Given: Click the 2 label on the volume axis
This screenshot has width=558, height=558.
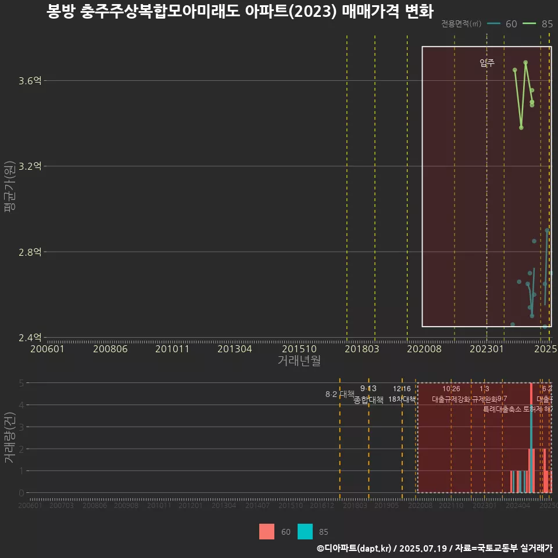Looking at the screenshot, I should 22,449.
